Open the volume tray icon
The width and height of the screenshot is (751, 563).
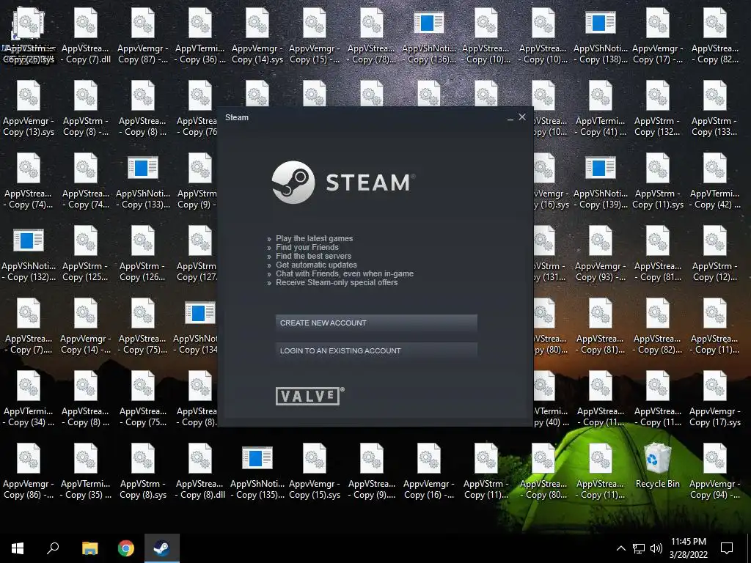pyautogui.click(x=656, y=548)
